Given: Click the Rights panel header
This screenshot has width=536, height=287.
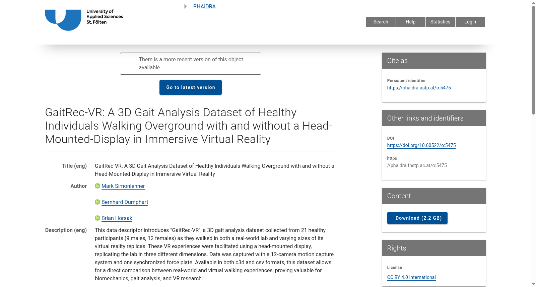Looking at the screenshot, I should click(x=434, y=248).
